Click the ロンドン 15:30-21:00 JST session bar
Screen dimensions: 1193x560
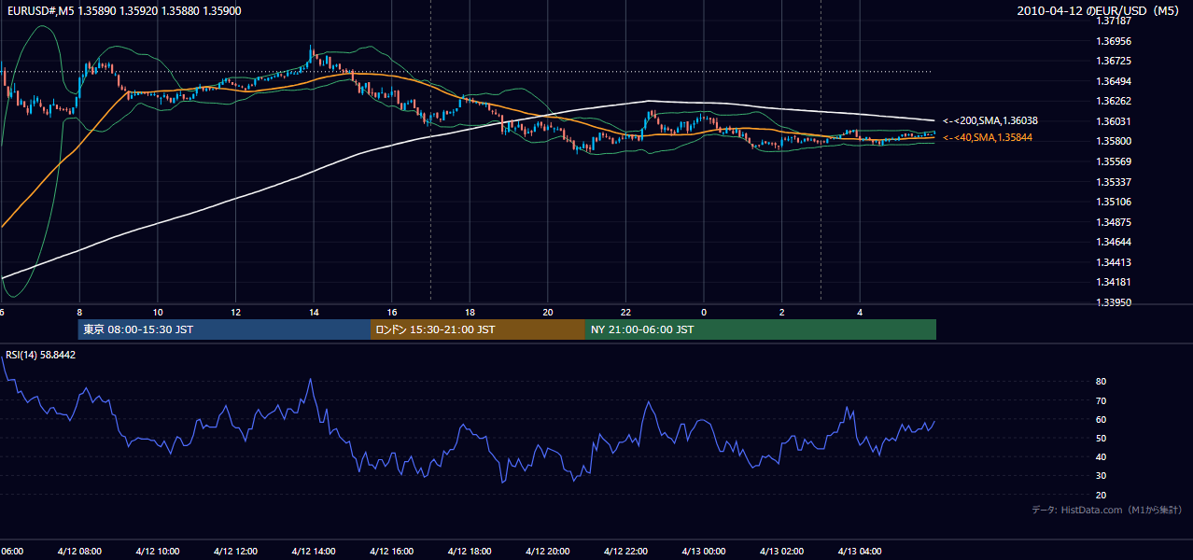tap(478, 329)
